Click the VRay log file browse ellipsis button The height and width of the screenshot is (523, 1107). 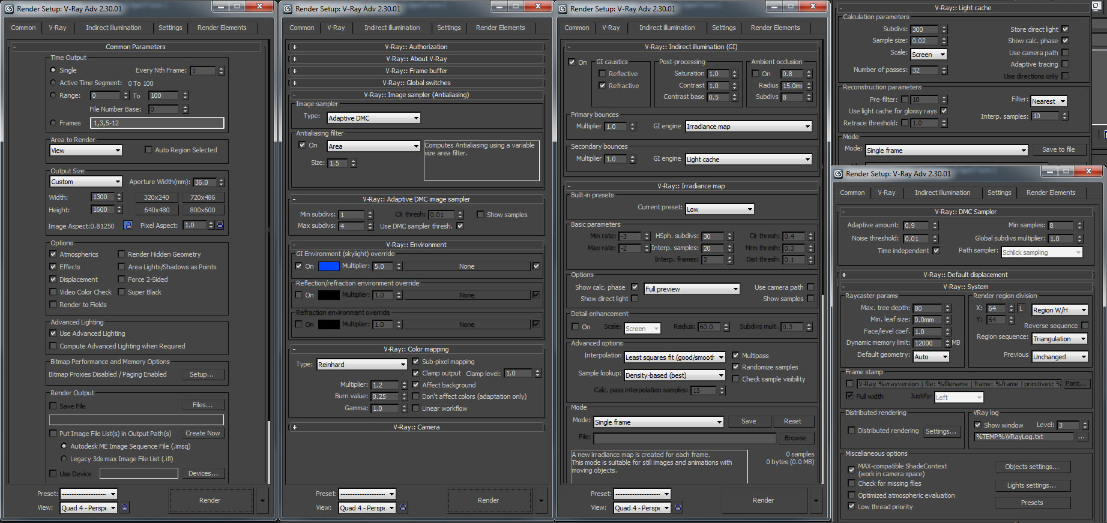pos(1082,437)
